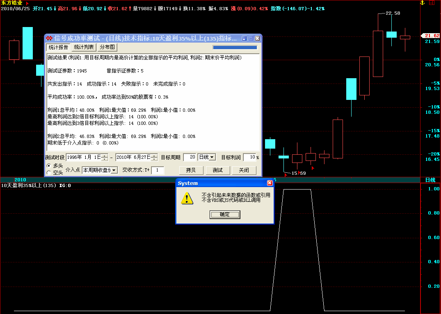Select the 多头 radio button
Image resolution: width=441 pixels, height=314 pixels.
tap(49, 165)
